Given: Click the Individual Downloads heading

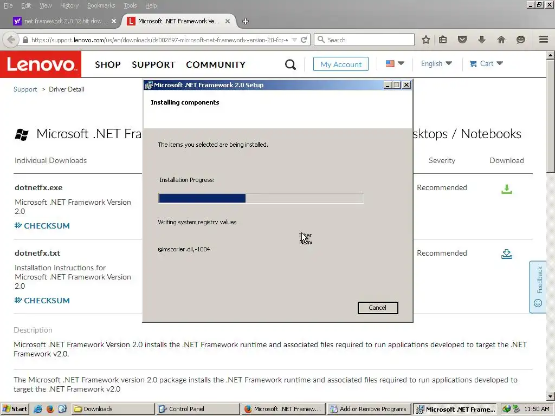Looking at the screenshot, I should click(x=50, y=160).
